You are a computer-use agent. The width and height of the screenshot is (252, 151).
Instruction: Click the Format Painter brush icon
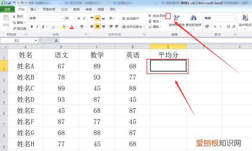tap(14, 29)
